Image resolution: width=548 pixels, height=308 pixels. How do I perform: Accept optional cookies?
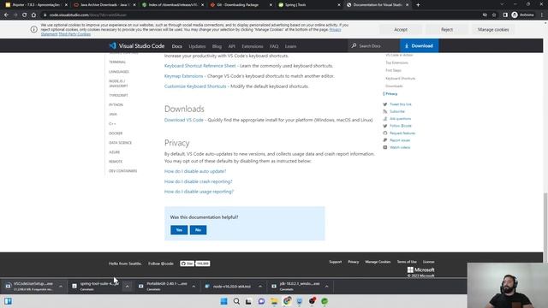(401, 30)
